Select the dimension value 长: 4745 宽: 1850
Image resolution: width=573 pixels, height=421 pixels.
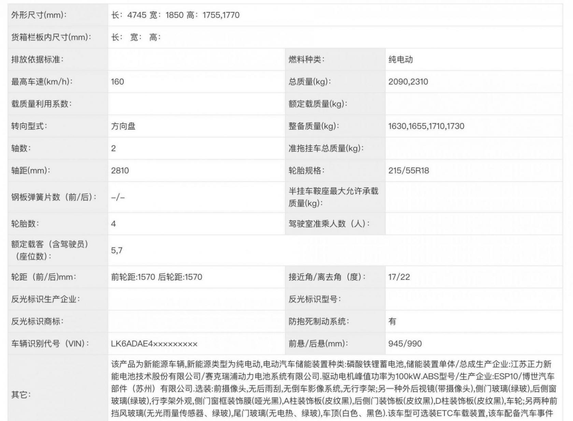[177, 15]
